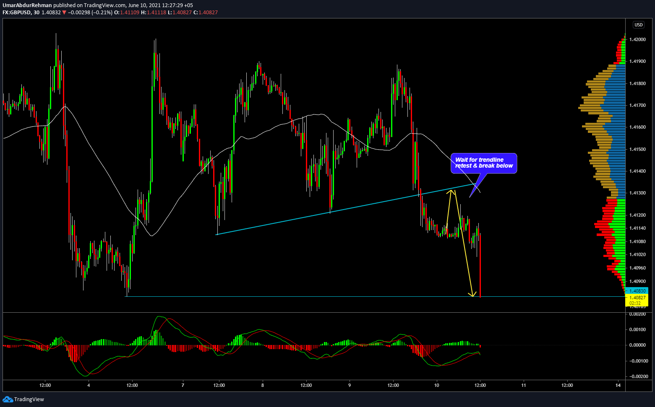Click the 1.40960 price axis label
Viewport: 655px width, 407px height.
tap(637, 268)
